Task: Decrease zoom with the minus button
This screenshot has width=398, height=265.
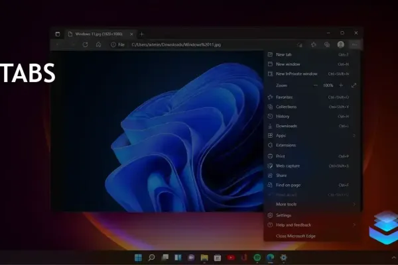Action: (316, 85)
